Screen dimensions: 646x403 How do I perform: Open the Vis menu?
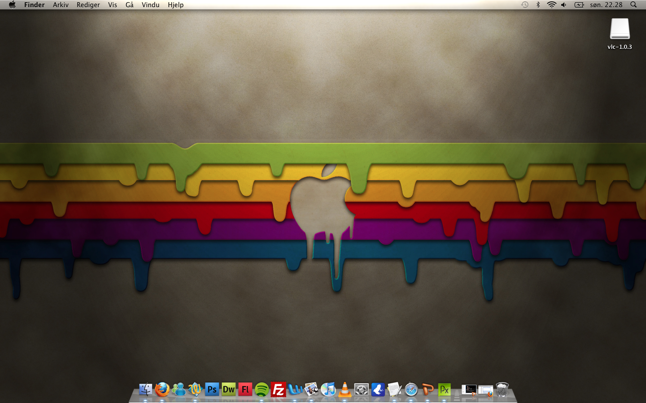coord(113,5)
